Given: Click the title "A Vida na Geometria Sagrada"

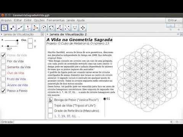Looking at the screenshot, I should 79,40.
